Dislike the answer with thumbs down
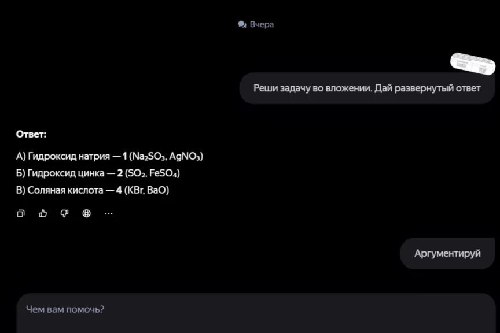Image resolution: width=500 pixels, height=333 pixels. pos(64,213)
